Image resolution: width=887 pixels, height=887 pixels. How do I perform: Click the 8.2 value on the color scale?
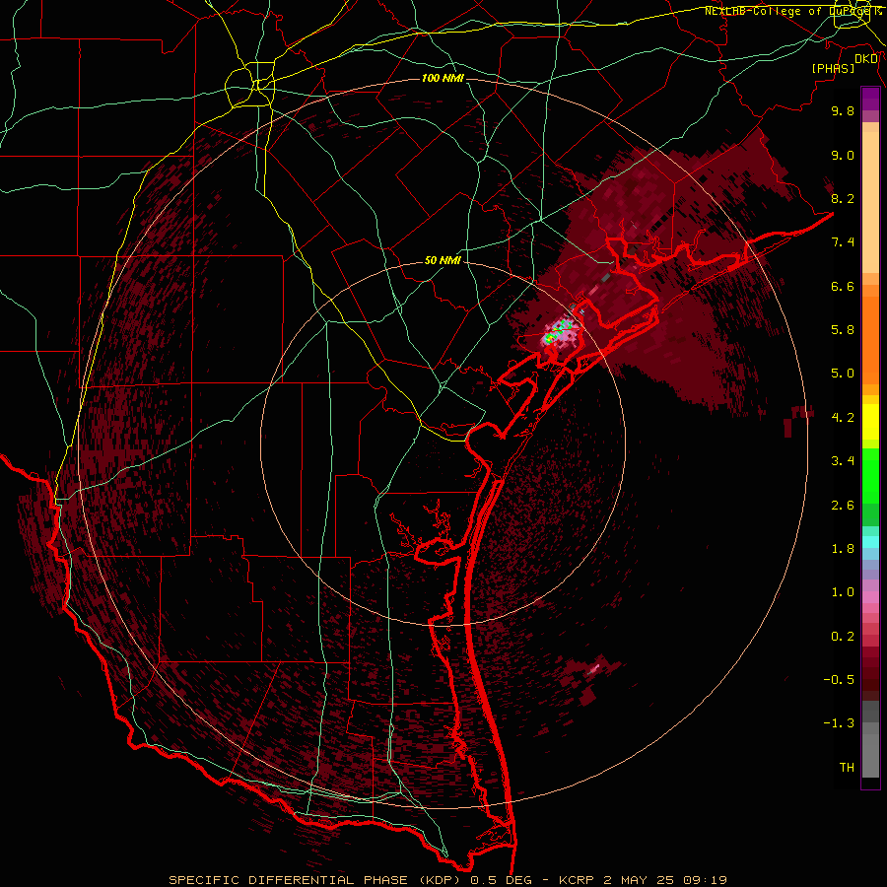point(843,198)
